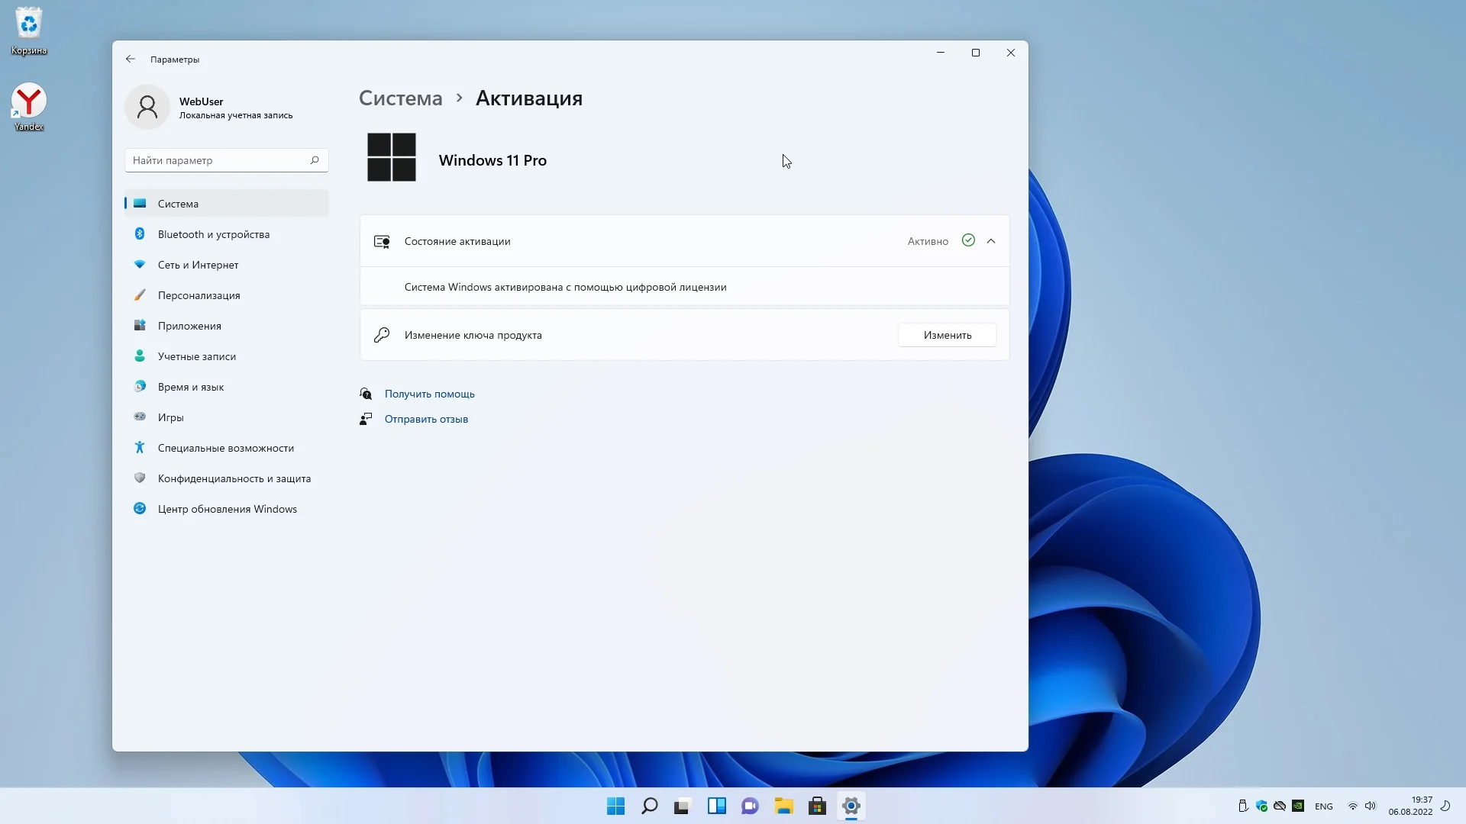Launch Microsoft Store from the taskbar

pos(817,806)
